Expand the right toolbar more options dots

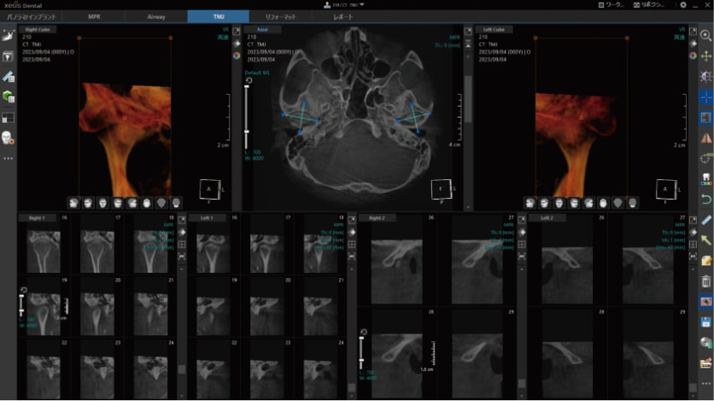706,383
